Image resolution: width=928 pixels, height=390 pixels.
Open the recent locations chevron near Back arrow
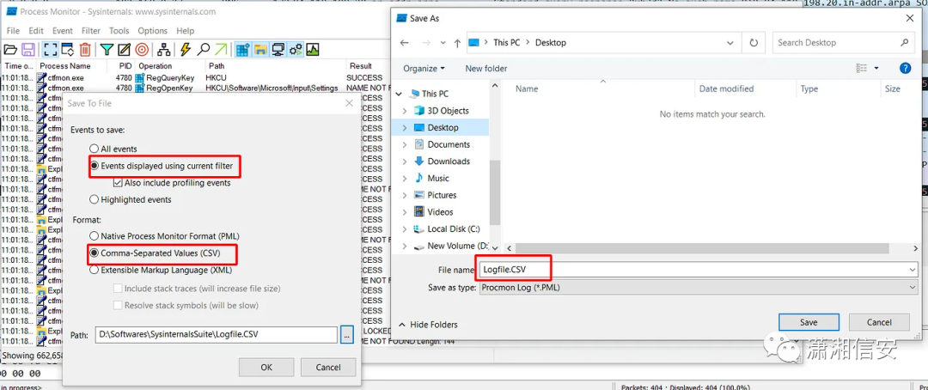click(x=442, y=43)
